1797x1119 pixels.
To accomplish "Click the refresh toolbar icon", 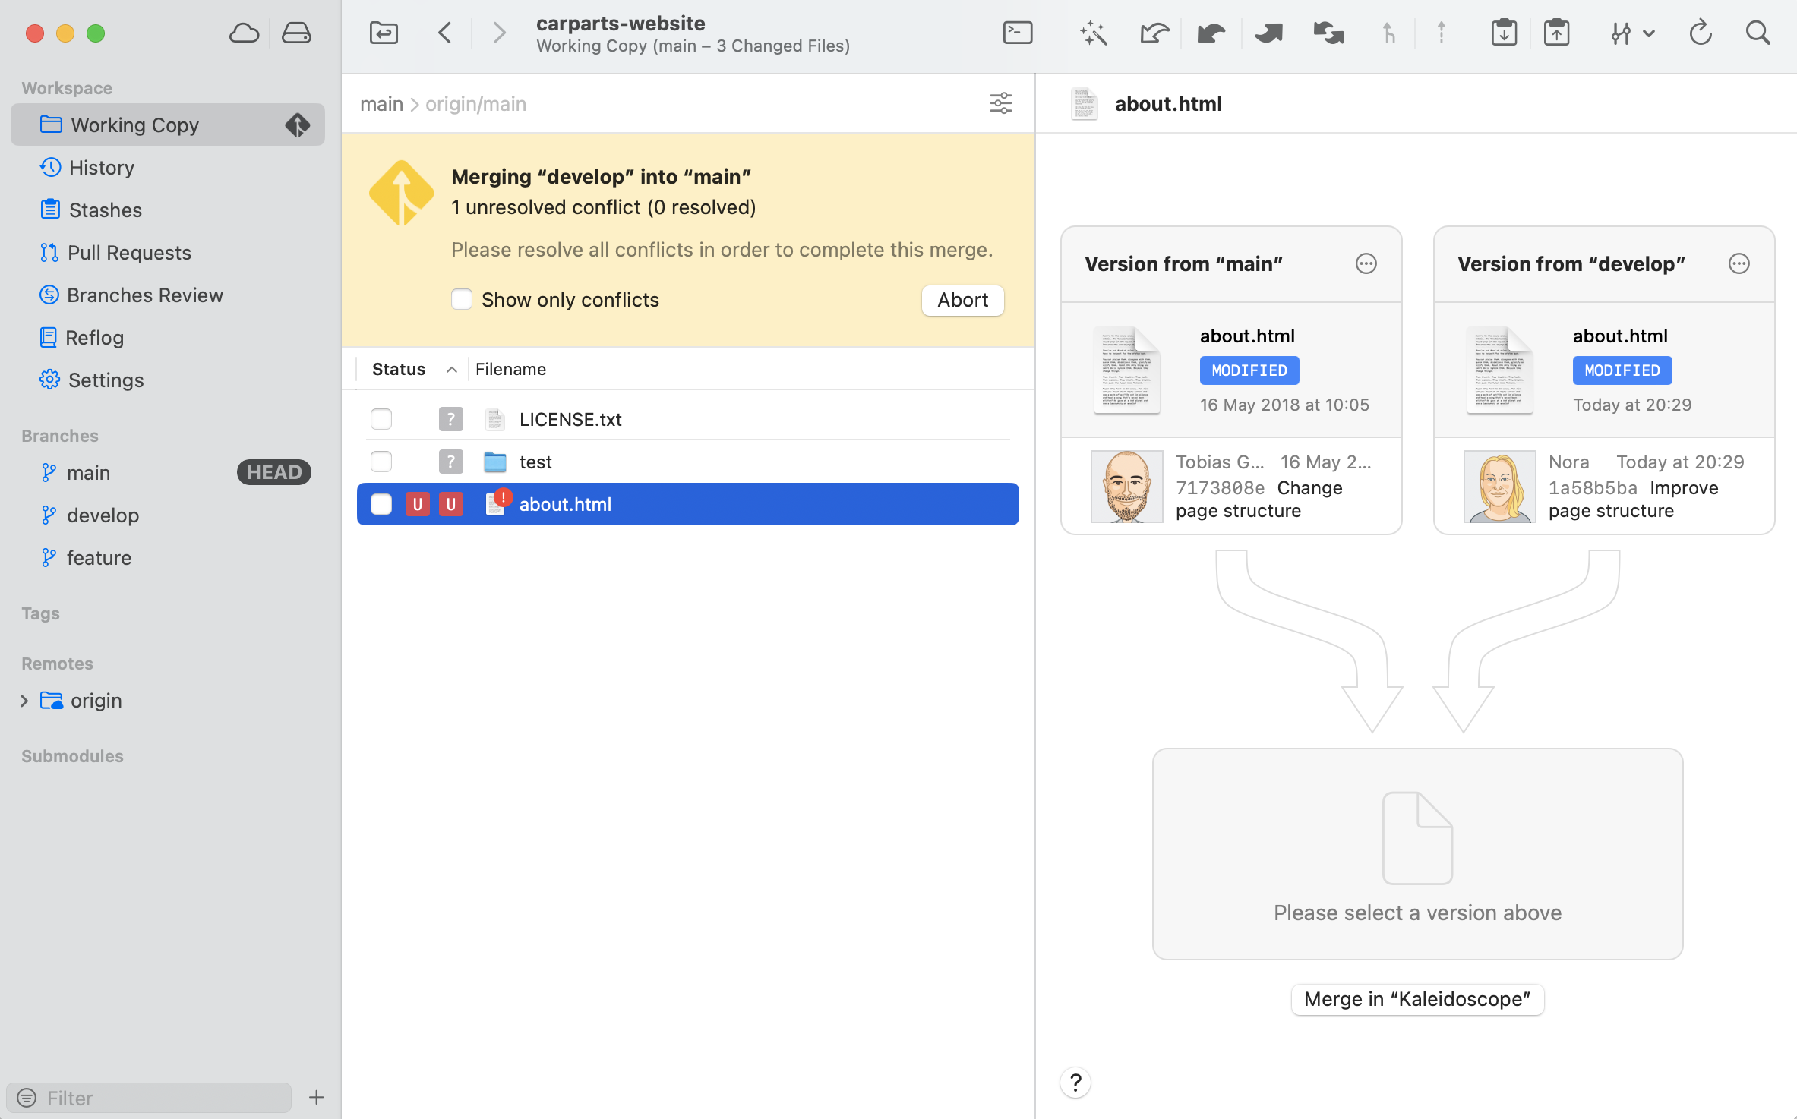I will click(x=1700, y=33).
